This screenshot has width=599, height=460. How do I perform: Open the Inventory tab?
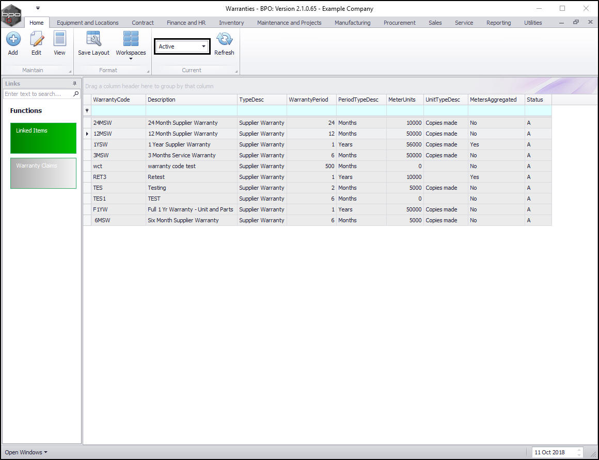click(x=231, y=23)
